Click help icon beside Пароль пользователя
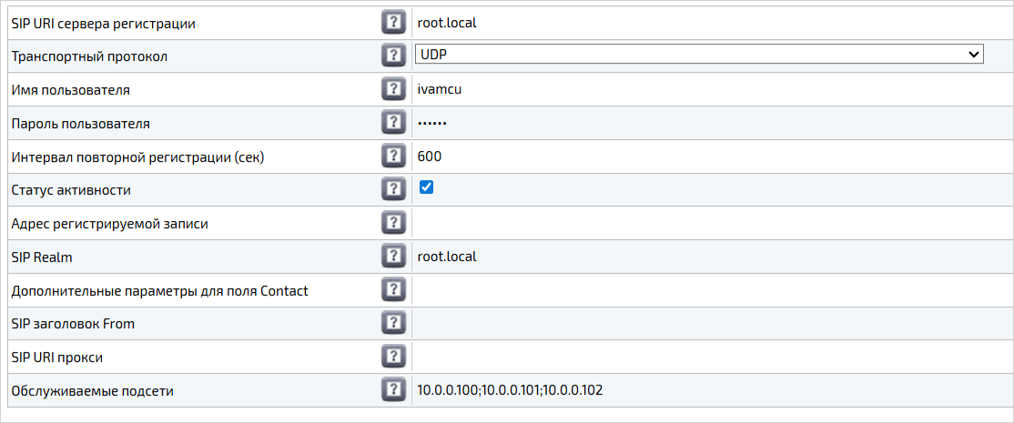Screen dimensions: 1014x423 point(391,123)
